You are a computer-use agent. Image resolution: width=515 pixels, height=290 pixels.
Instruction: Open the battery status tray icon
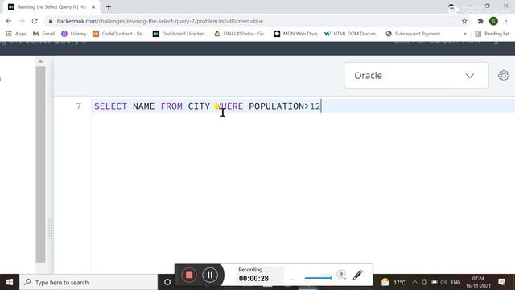pos(434,282)
